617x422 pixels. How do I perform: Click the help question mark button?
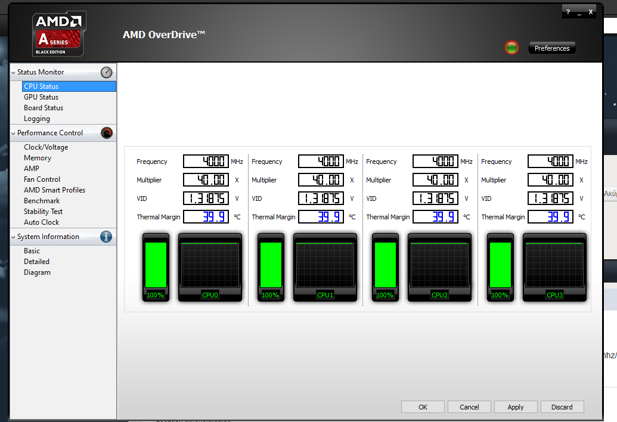coord(568,12)
